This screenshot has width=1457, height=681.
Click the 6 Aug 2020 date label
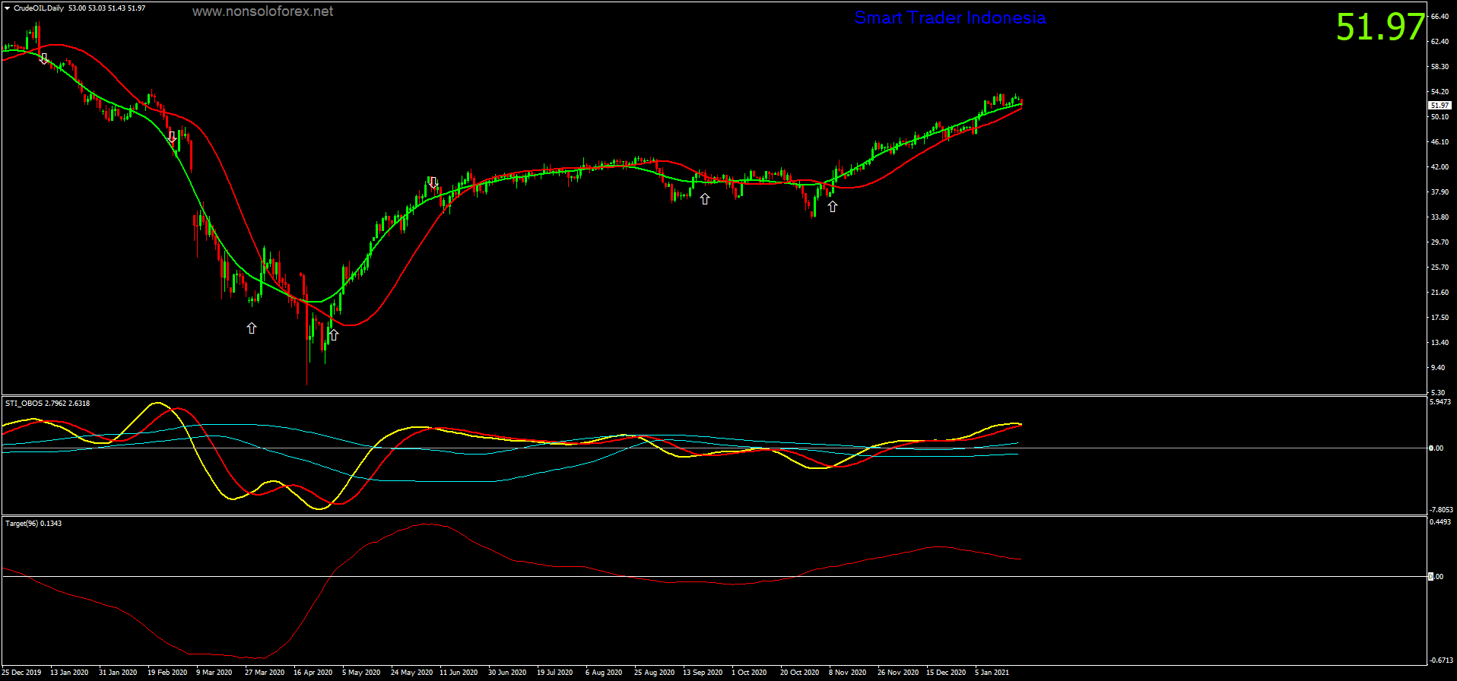(x=604, y=673)
